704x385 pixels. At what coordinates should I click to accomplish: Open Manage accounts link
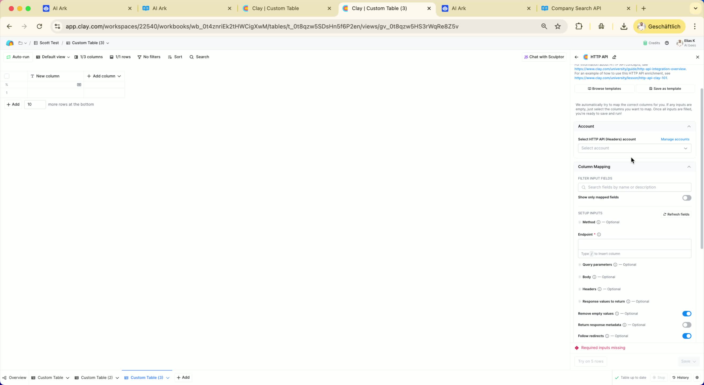tap(675, 139)
